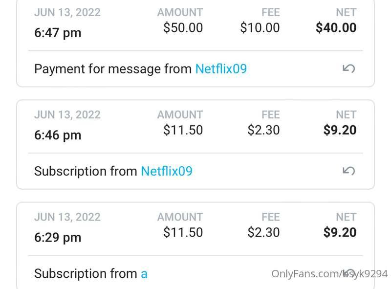Open Netflix09 profile from Payment for message row
This screenshot has height=289, width=391.
[221, 69]
